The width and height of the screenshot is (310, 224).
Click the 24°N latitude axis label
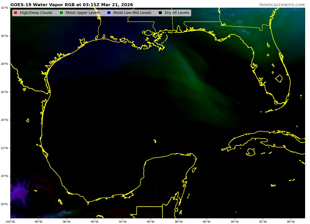[5, 120]
